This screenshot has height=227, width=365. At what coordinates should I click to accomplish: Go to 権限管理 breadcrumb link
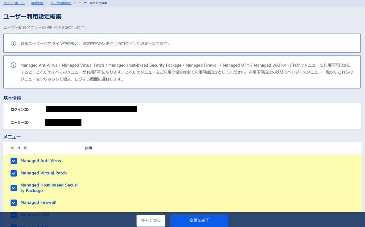37,3
